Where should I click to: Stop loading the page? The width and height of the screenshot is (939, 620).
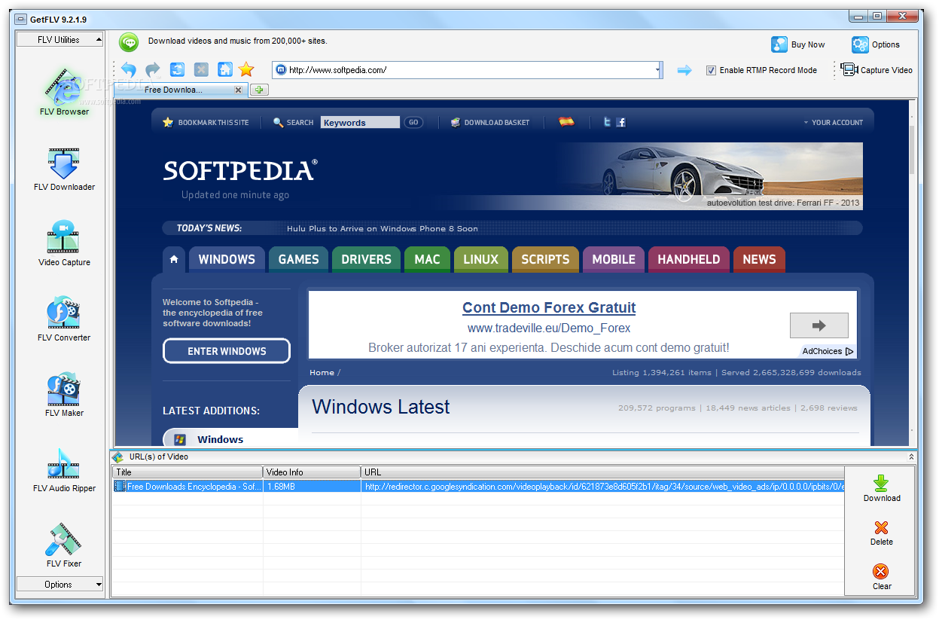pos(201,70)
